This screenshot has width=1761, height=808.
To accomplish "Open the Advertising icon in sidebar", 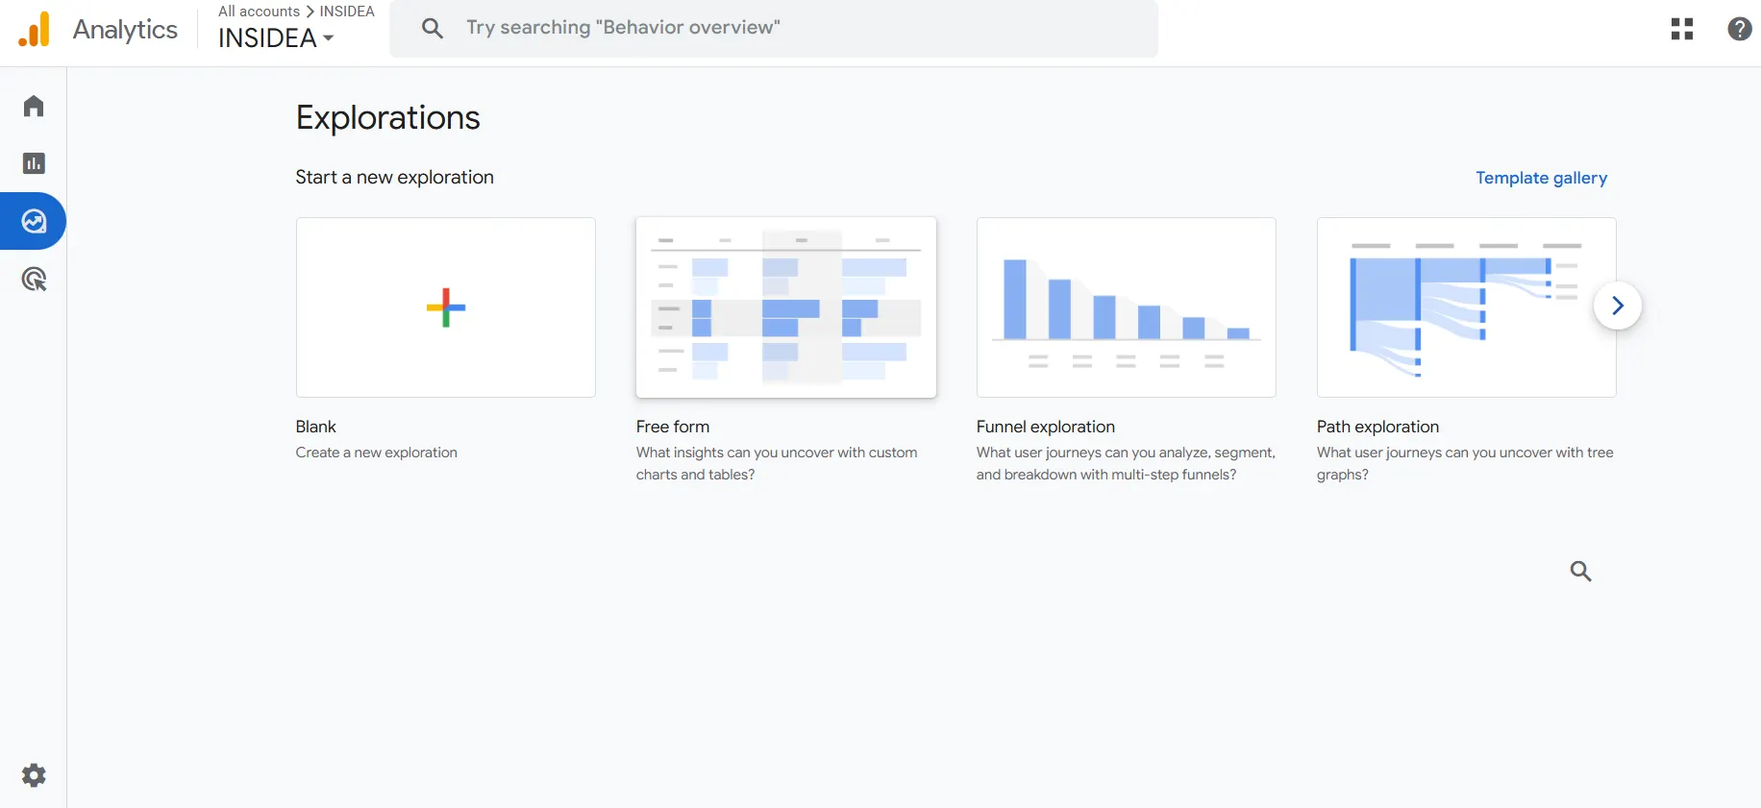I will click(x=34, y=280).
